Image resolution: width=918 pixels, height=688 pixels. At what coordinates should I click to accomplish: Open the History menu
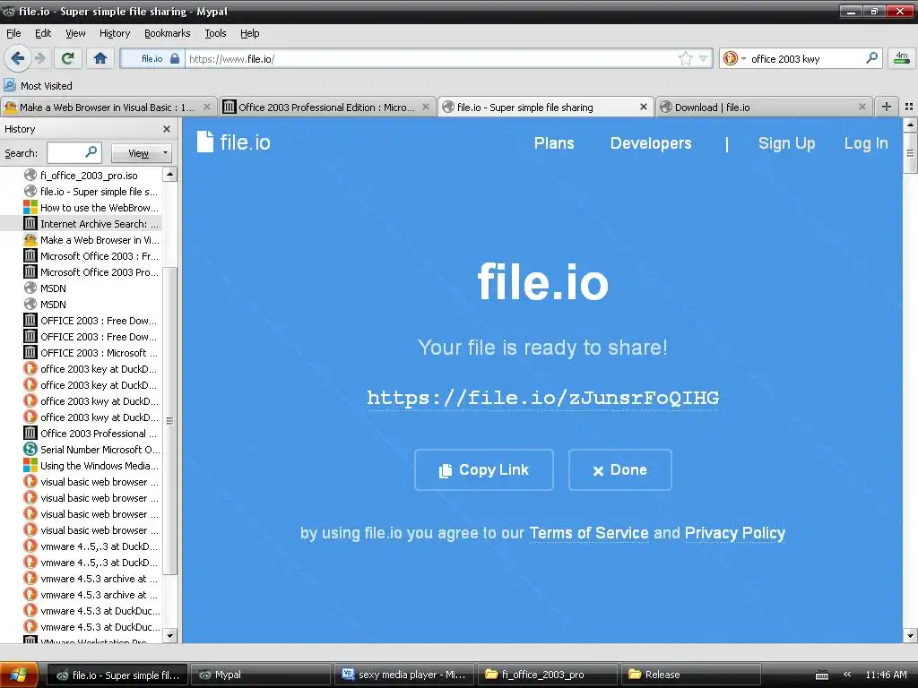[x=115, y=33]
